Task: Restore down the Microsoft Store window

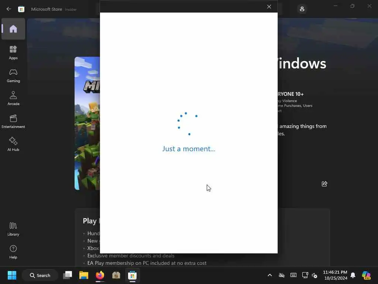Action: point(353,6)
